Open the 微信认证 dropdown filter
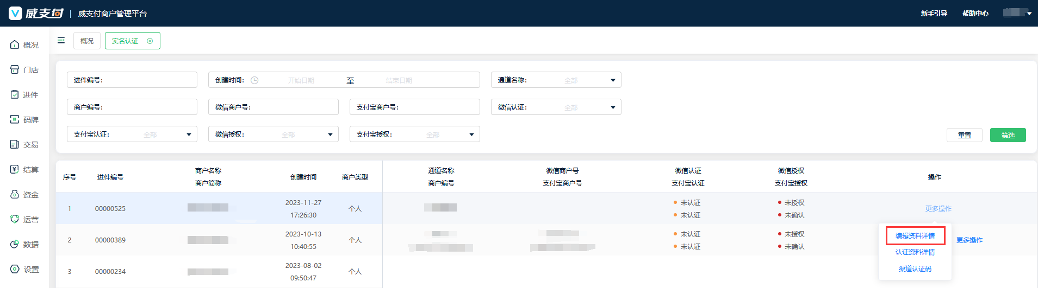 pyautogui.click(x=612, y=107)
